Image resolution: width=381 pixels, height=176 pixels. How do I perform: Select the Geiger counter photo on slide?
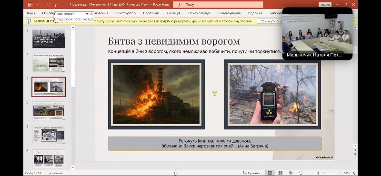click(x=272, y=95)
